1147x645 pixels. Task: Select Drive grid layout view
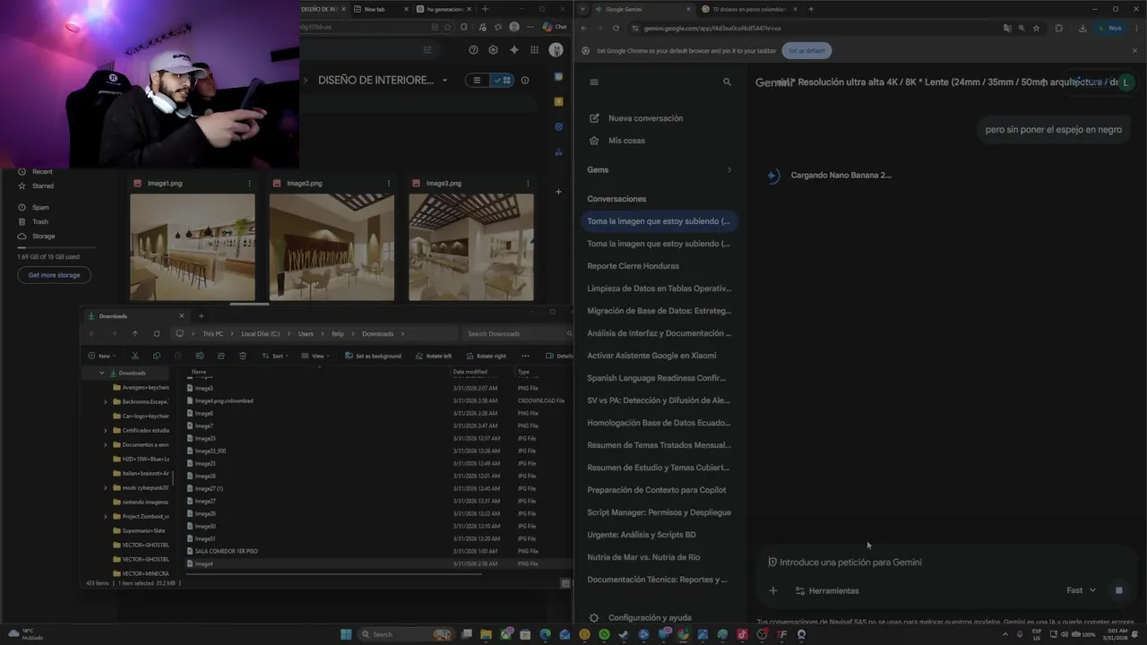tap(504, 80)
